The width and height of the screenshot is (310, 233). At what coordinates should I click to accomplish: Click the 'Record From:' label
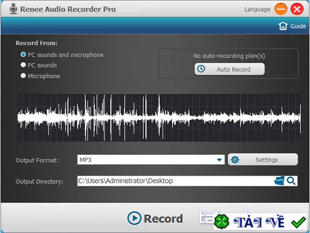point(37,43)
